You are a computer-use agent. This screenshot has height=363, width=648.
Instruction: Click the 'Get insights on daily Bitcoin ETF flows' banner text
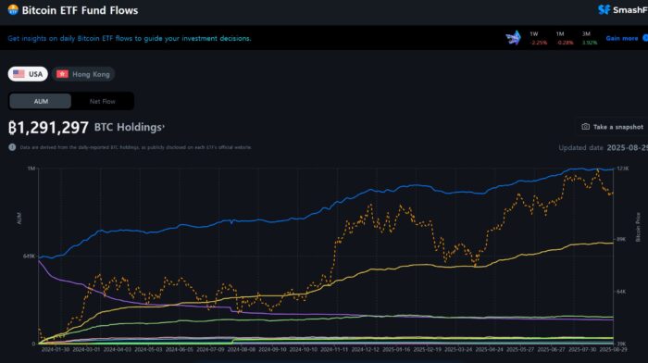(x=130, y=39)
